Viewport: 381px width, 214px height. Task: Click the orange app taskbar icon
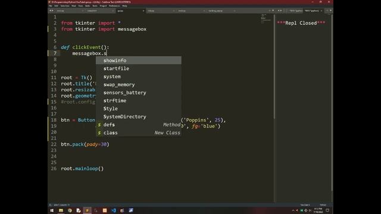coord(105,210)
